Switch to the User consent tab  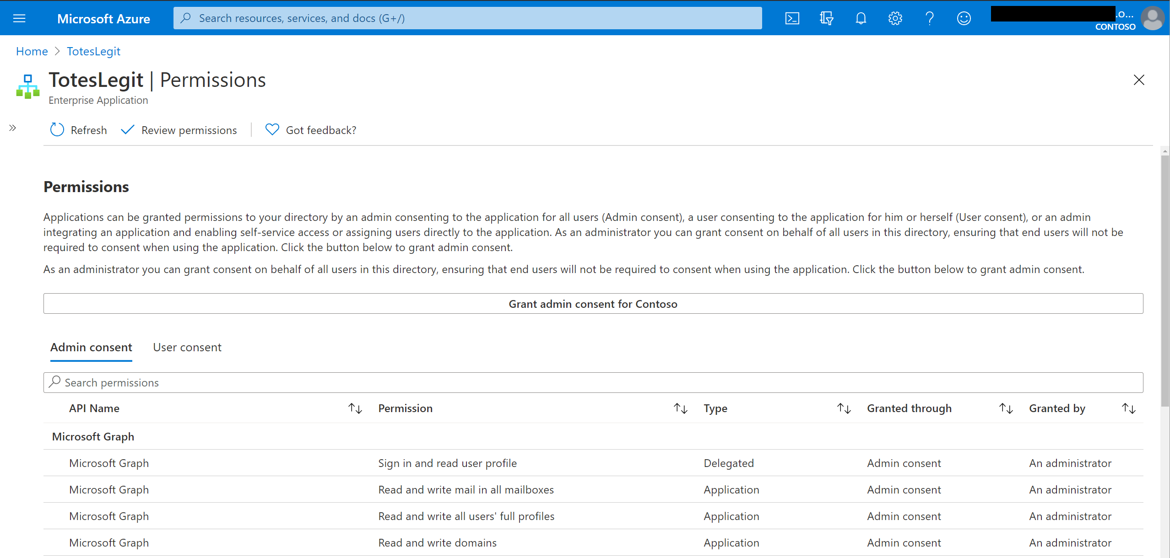click(x=187, y=347)
